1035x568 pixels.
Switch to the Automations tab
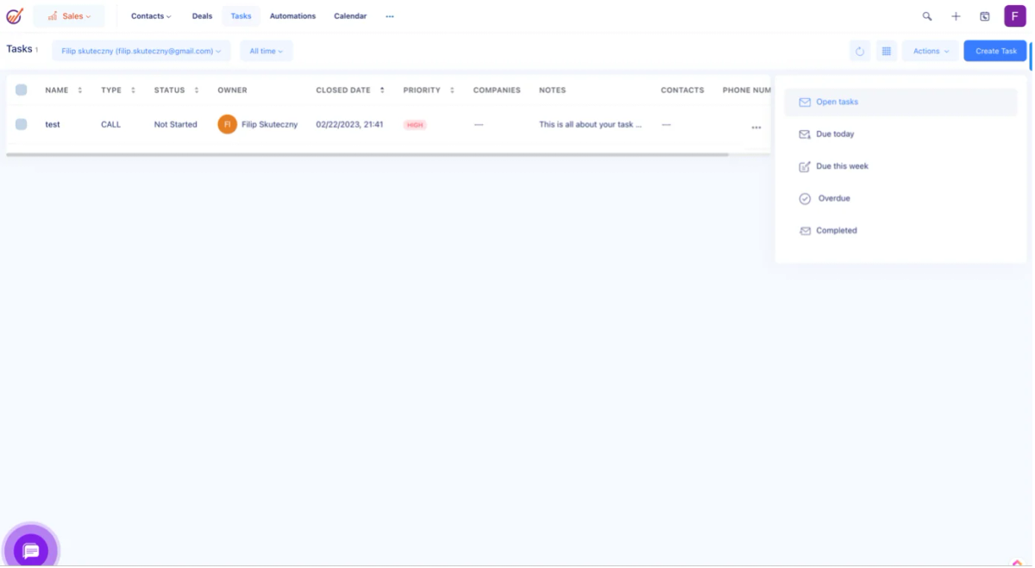pos(292,16)
